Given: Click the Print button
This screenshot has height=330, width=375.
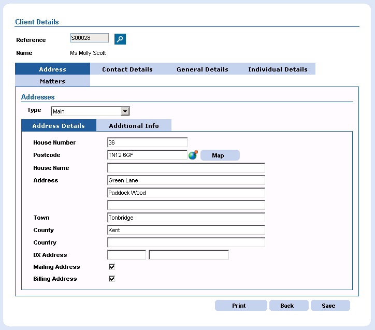Looking at the screenshot, I should [241, 305].
